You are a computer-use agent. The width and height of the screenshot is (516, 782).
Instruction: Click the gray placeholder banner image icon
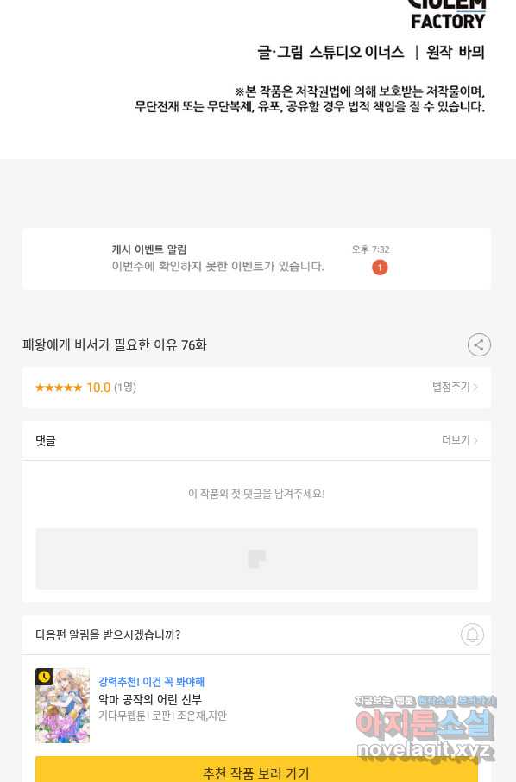(x=257, y=559)
